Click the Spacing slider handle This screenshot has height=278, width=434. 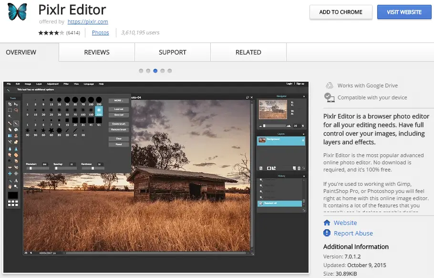tap(56, 168)
